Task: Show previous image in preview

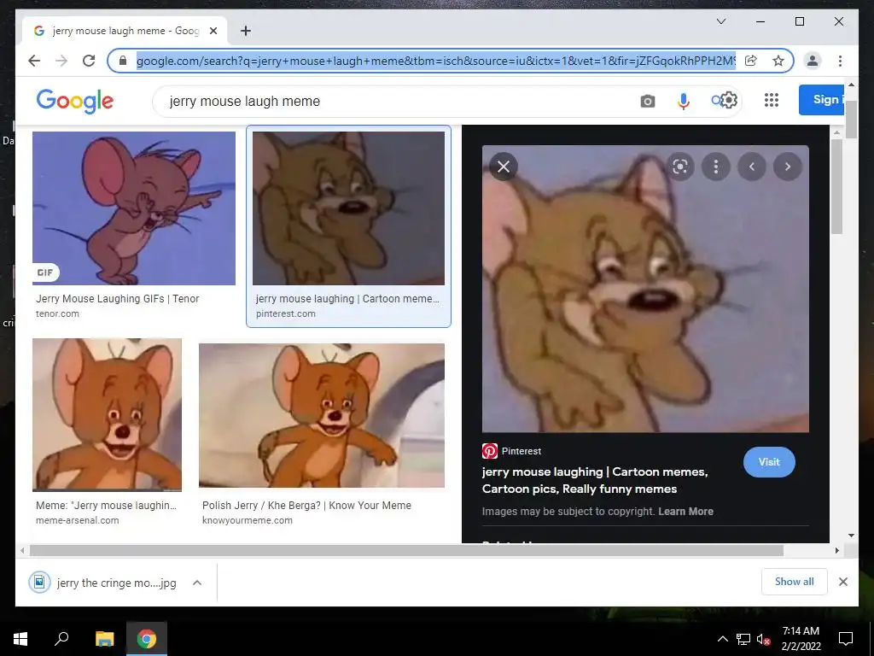Action: 751,167
